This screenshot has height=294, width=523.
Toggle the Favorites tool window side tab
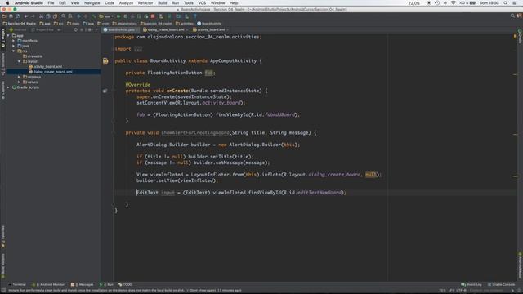(2, 237)
